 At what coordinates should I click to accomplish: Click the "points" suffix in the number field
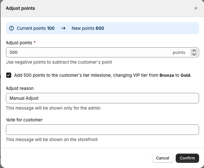click(x=179, y=52)
